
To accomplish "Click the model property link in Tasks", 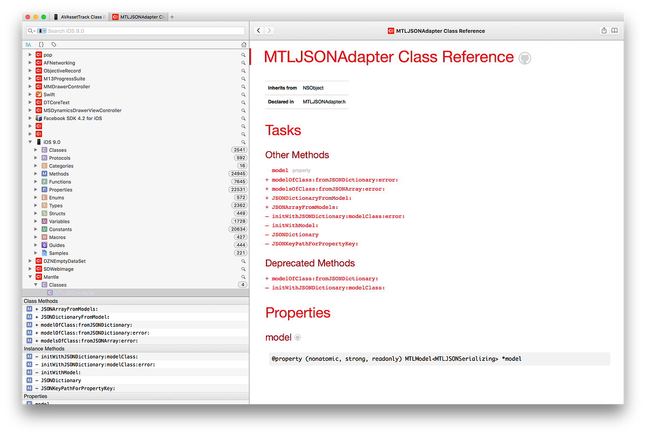I will pyautogui.click(x=280, y=170).
